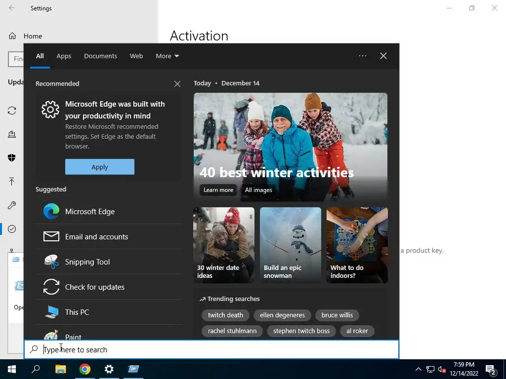
Task: Click the taskbar search magnifier icon
Action: click(36, 369)
